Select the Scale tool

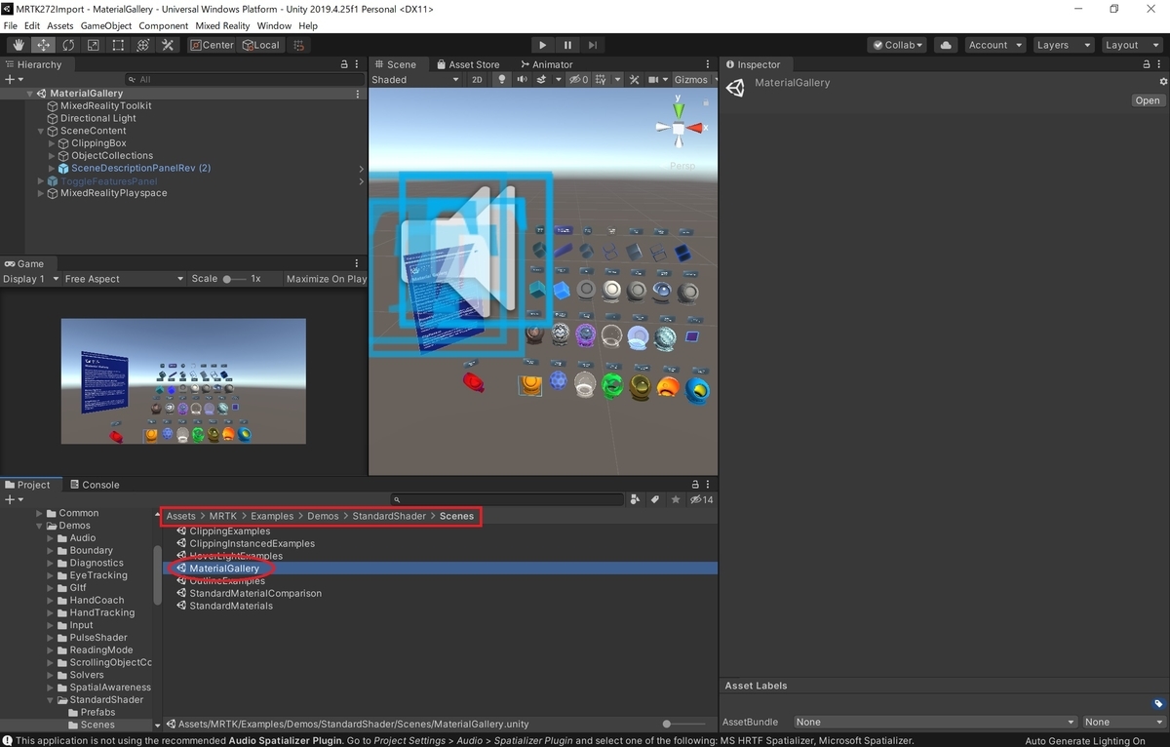(94, 45)
